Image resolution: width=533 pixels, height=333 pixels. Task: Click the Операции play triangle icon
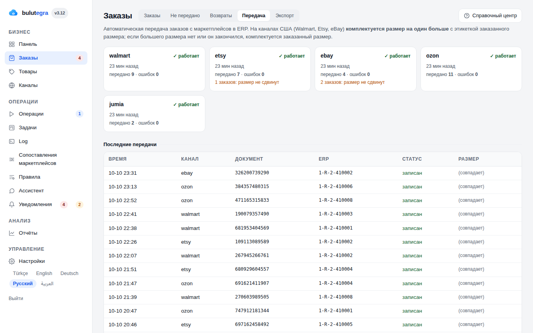pyautogui.click(x=12, y=114)
